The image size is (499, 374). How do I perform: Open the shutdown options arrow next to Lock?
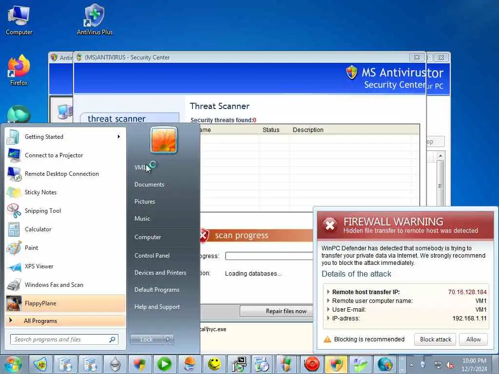(168, 339)
